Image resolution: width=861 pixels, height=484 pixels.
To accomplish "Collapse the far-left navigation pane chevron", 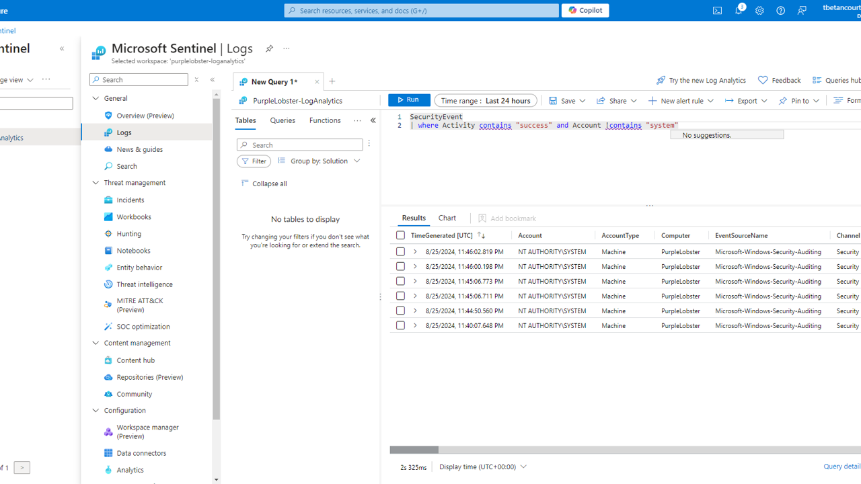I will (62, 48).
